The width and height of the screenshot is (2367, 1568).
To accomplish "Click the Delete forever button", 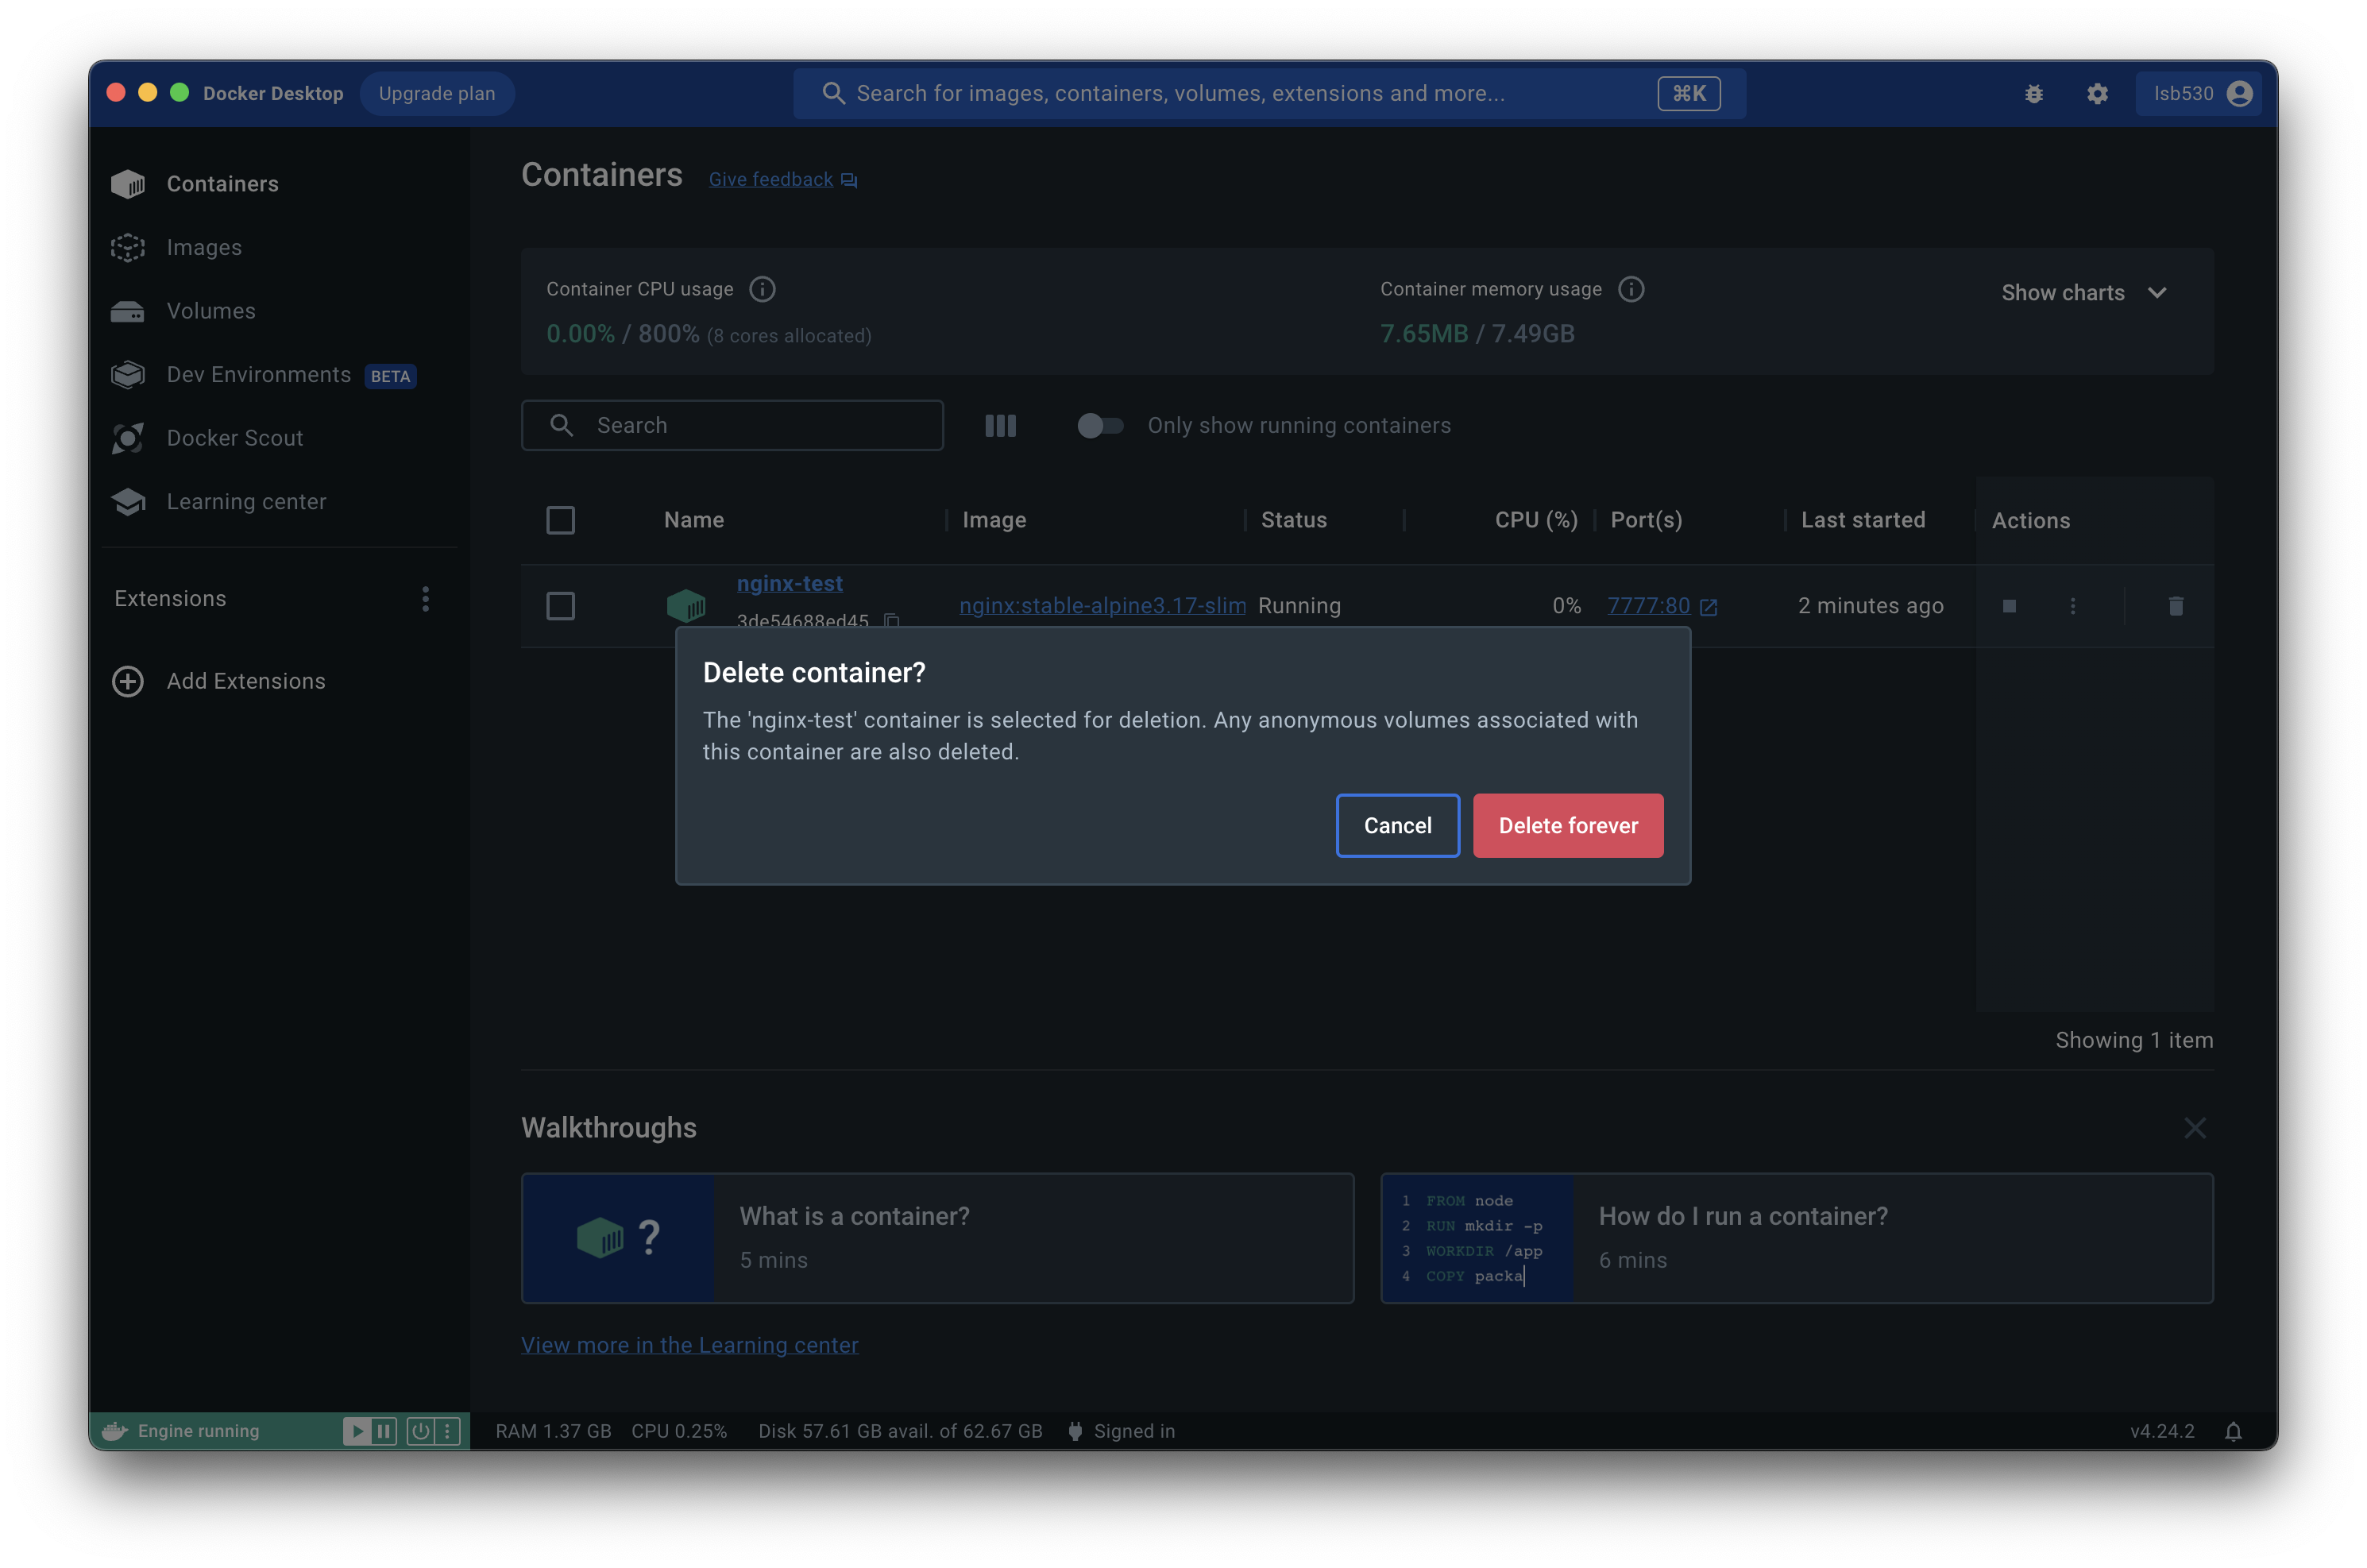I will (x=1567, y=826).
